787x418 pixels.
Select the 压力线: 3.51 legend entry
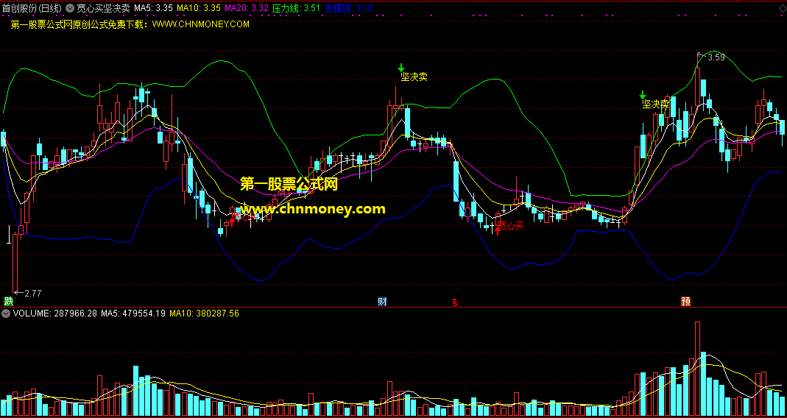click(296, 9)
